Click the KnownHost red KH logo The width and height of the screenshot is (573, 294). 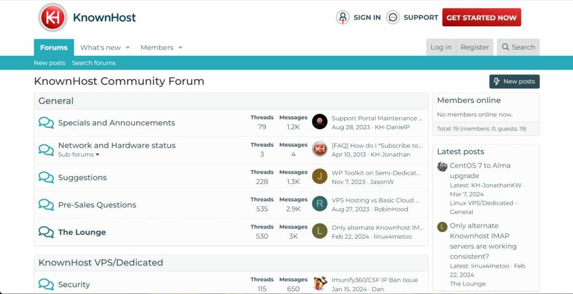tap(53, 17)
